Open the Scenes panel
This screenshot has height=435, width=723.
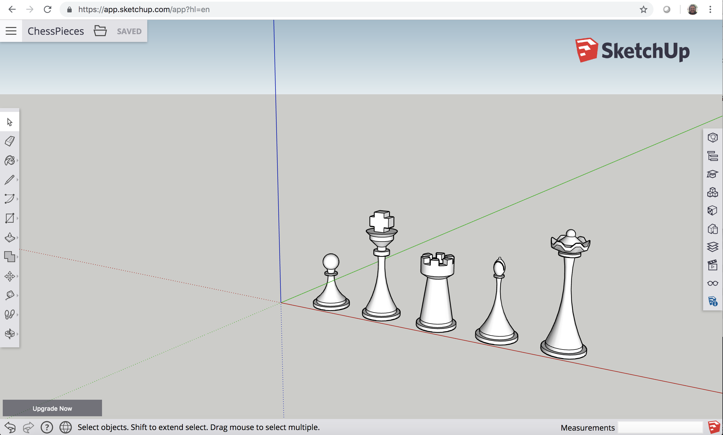click(x=713, y=265)
